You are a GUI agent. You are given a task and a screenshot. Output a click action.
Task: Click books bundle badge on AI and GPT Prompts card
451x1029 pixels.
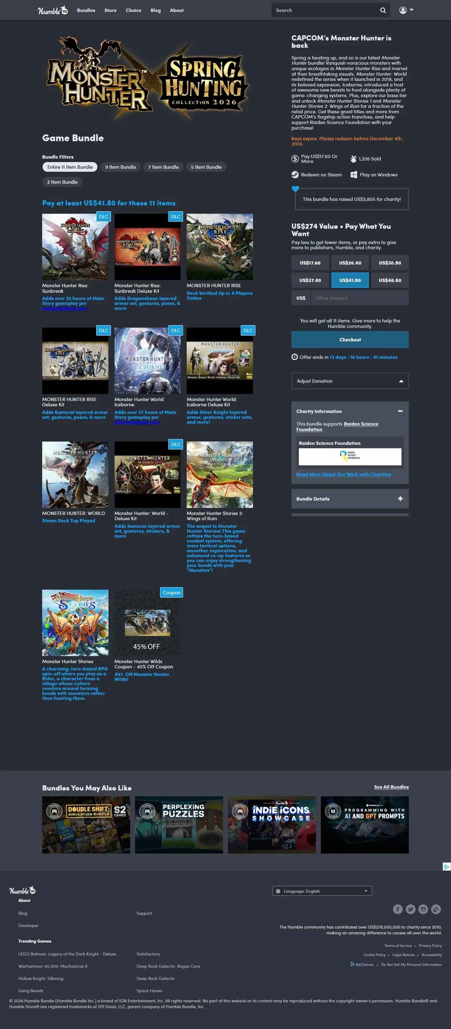(x=333, y=811)
